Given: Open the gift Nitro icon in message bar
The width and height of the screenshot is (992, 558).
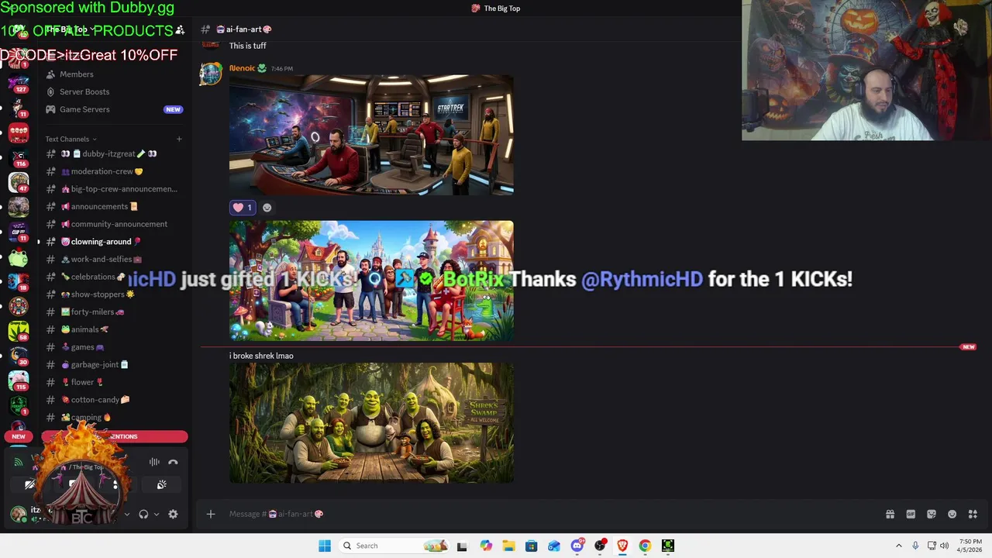Looking at the screenshot, I should (x=890, y=514).
